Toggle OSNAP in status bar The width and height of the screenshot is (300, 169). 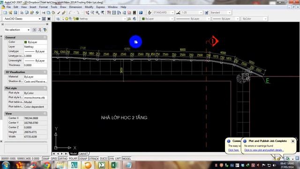83,159
